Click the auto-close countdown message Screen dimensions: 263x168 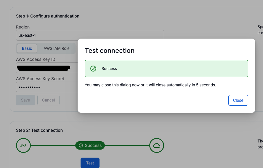tap(150, 85)
